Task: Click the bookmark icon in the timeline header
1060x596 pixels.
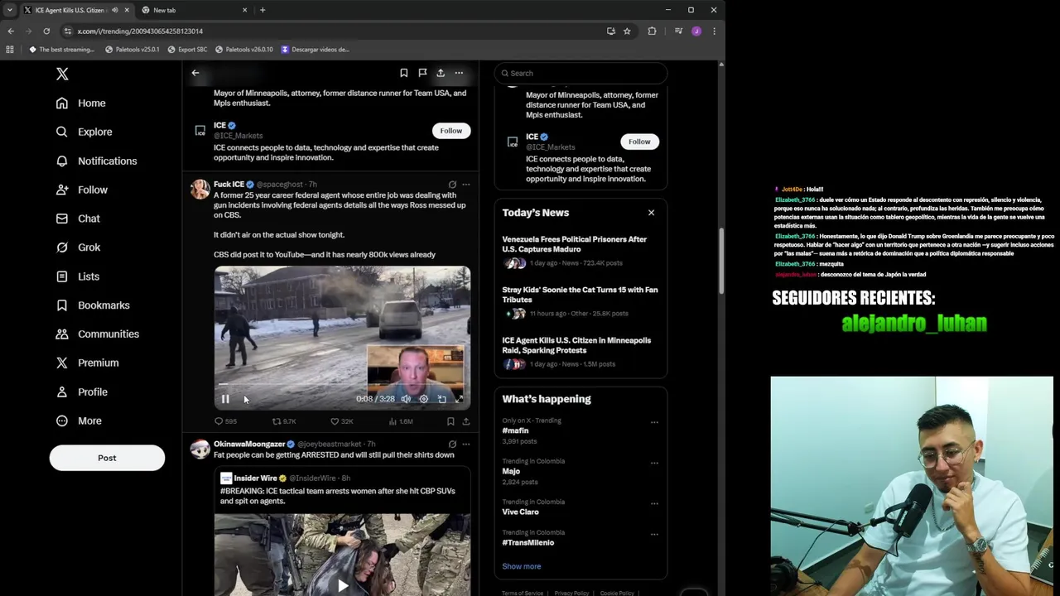Action: pyautogui.click(x=404, y=73)
